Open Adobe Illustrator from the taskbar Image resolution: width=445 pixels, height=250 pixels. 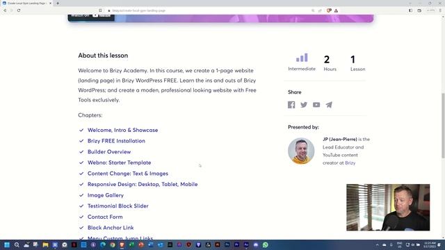tap(218, 244)
